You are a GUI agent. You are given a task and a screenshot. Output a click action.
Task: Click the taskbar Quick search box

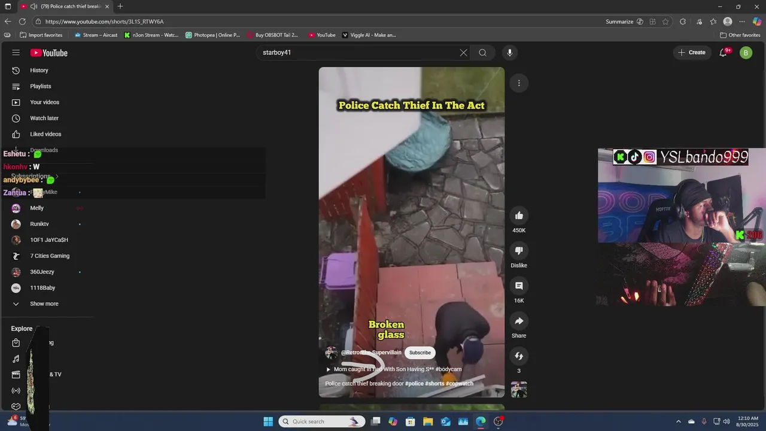(x=322, y=421)
